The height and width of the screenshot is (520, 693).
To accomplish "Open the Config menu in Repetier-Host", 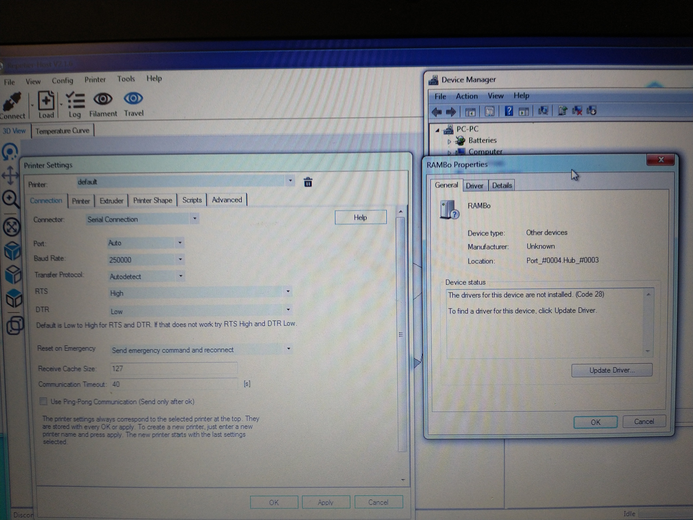I will click(62, 81).
